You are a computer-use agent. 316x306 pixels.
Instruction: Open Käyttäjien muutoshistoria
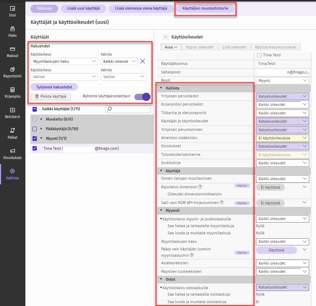click(x=205, y=9)
